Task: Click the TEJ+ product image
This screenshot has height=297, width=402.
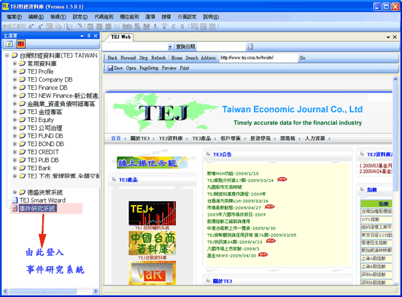Action: [x=152, y=214]
